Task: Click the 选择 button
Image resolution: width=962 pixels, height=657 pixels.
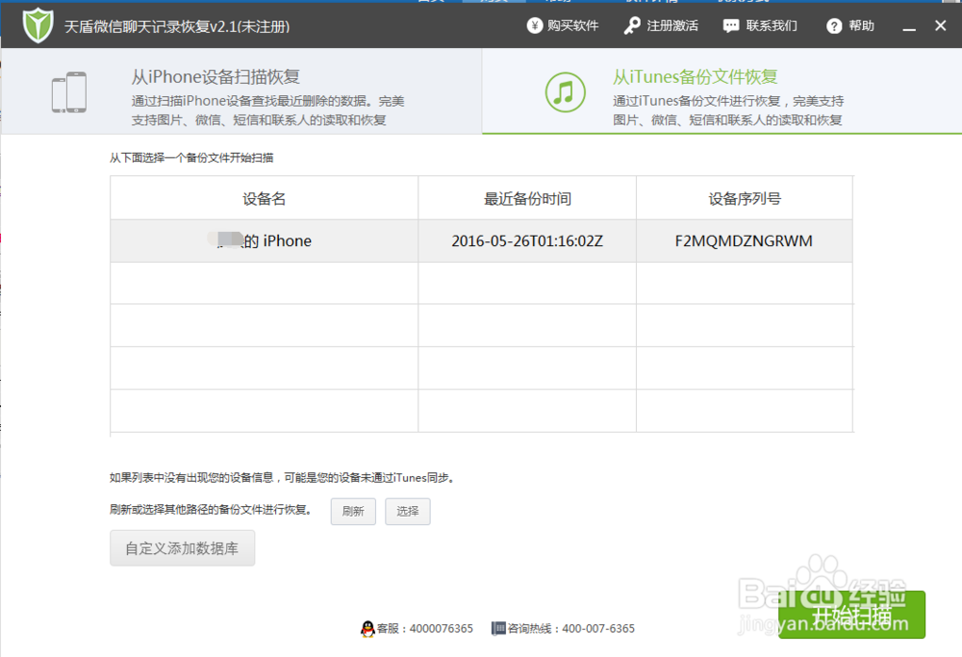Action: (x=407, y=512)
